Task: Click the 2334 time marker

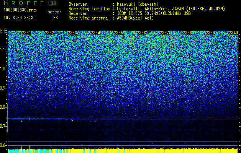Action: click(95, 33)
